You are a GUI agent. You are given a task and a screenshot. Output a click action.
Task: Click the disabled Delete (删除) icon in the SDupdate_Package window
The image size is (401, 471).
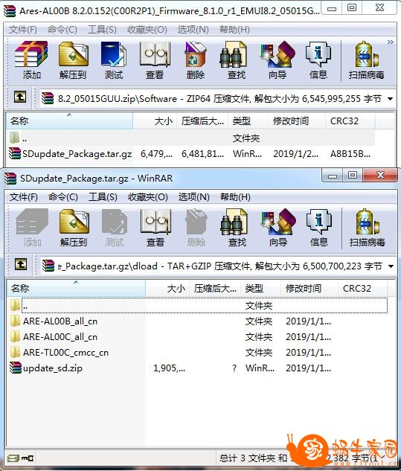(196, 228)
